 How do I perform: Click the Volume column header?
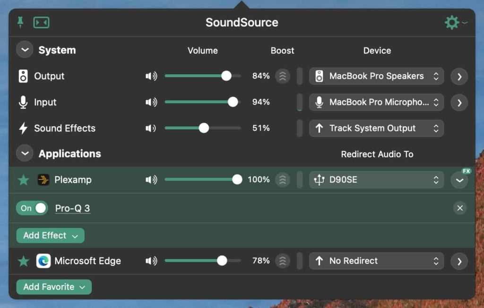(203, 51)
